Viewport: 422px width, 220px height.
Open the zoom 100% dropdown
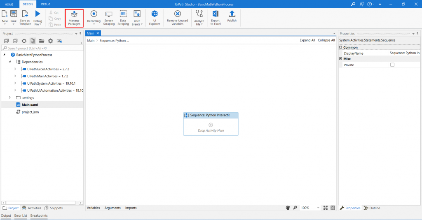click(x=318, y=208)
